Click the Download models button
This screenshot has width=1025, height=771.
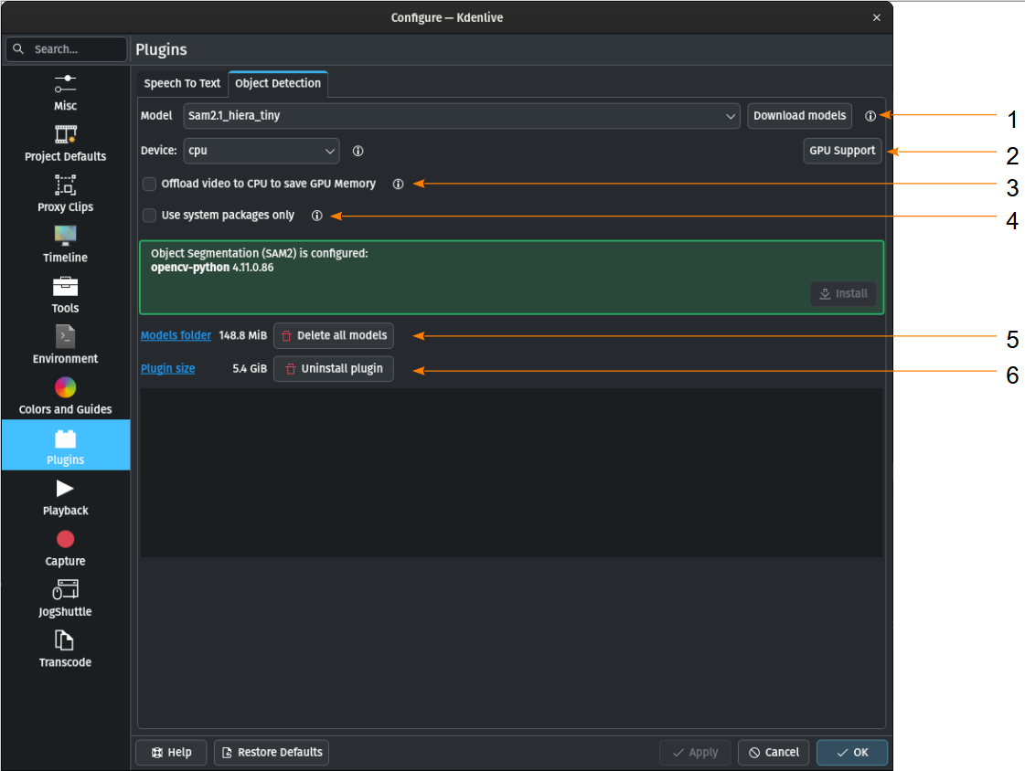(x=799, y=115)
